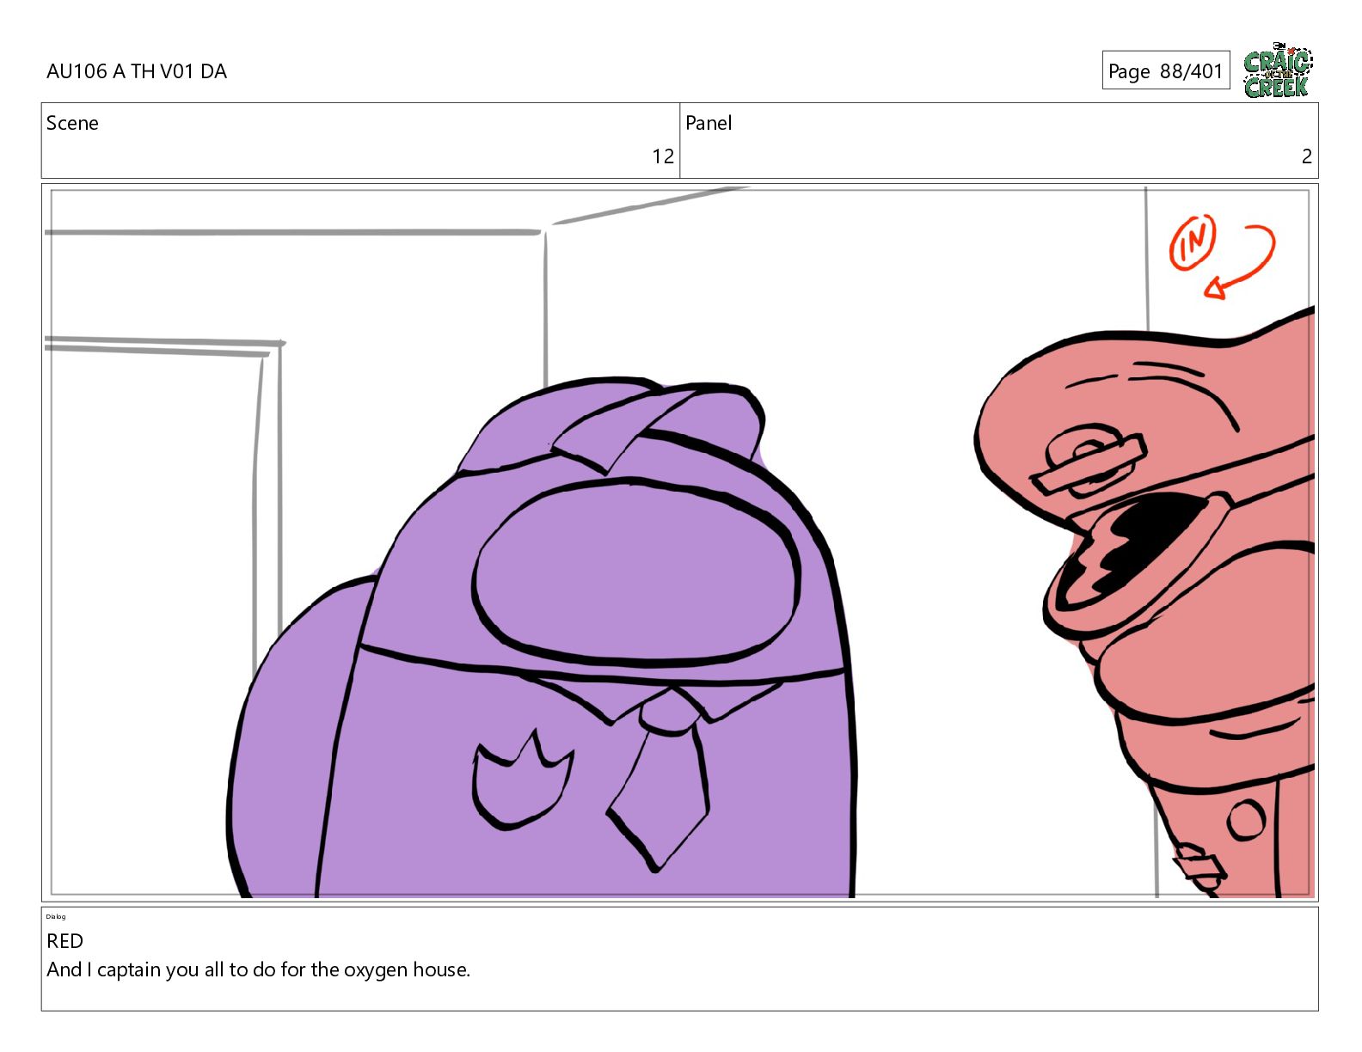Viewport: 1362px width, 1052px height.
Task: Select the dialog line 'And I captain you all...'
Action: pos(259,970)
